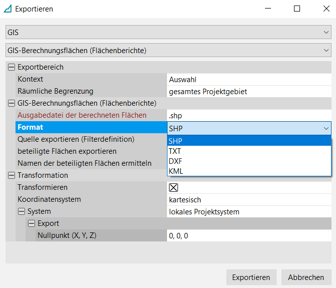Close the Format dropdown via its arrow
This screenshot has width=336, height=288.
(326, 128)
